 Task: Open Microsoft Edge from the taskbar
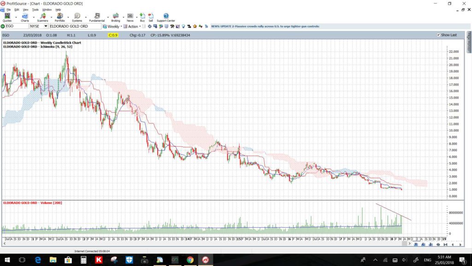[38, 260]
